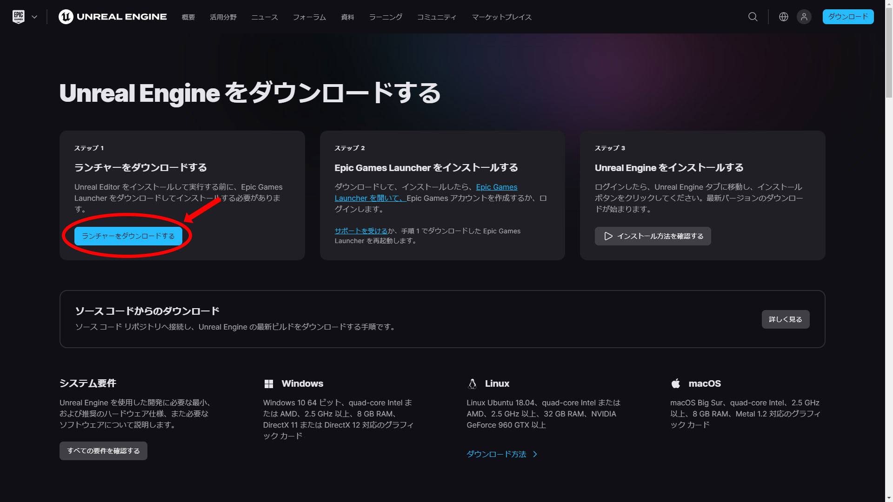Click the すべての要件を確認する button

103,451
